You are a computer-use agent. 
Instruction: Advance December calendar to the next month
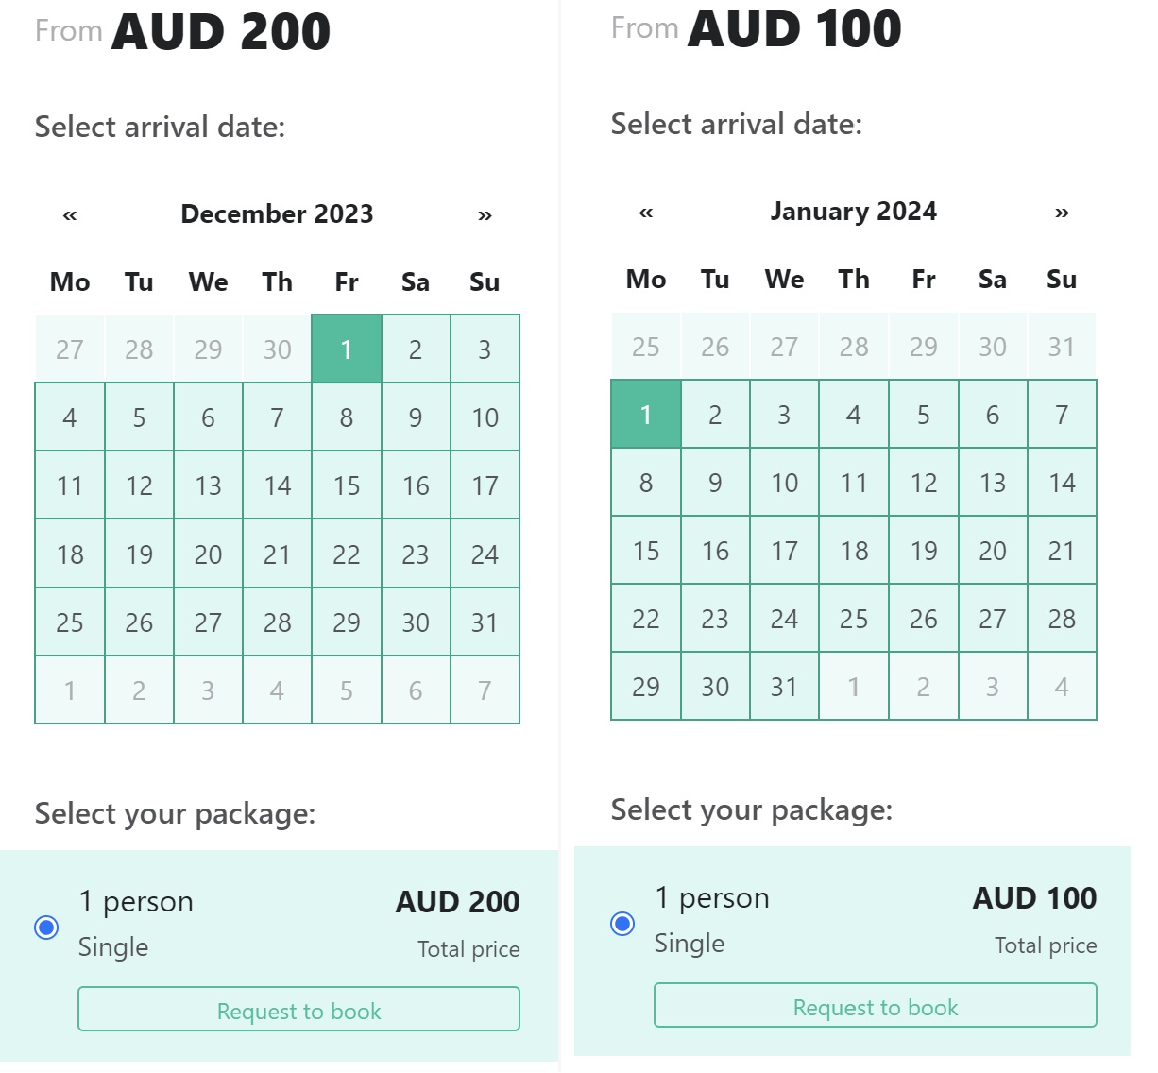point(485,215)
